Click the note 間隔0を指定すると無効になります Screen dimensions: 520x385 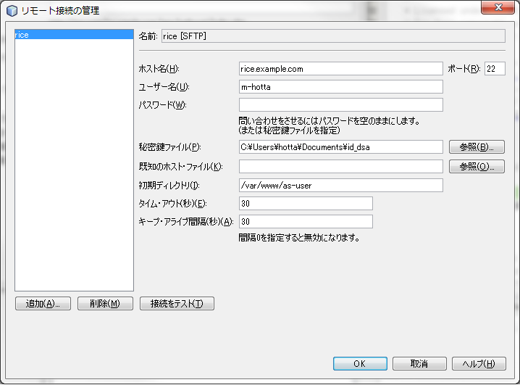click(299, 238)
